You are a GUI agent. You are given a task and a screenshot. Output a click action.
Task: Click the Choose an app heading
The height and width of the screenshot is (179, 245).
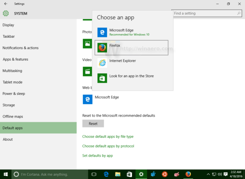click(x=116, y=17)
